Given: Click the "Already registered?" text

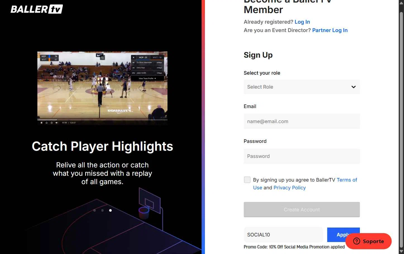Looking at the screenshot, I should point(268,22).
